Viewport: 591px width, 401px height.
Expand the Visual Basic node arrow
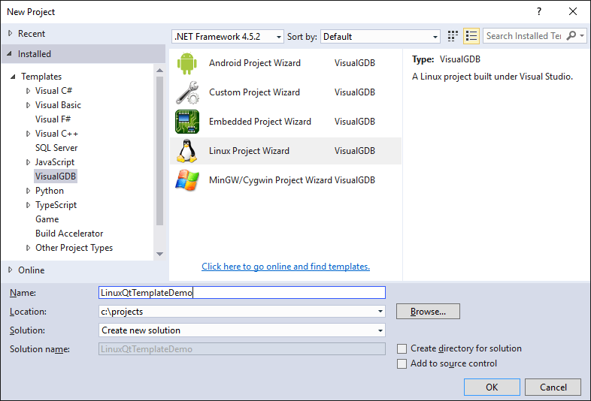(x=29, y=105)
